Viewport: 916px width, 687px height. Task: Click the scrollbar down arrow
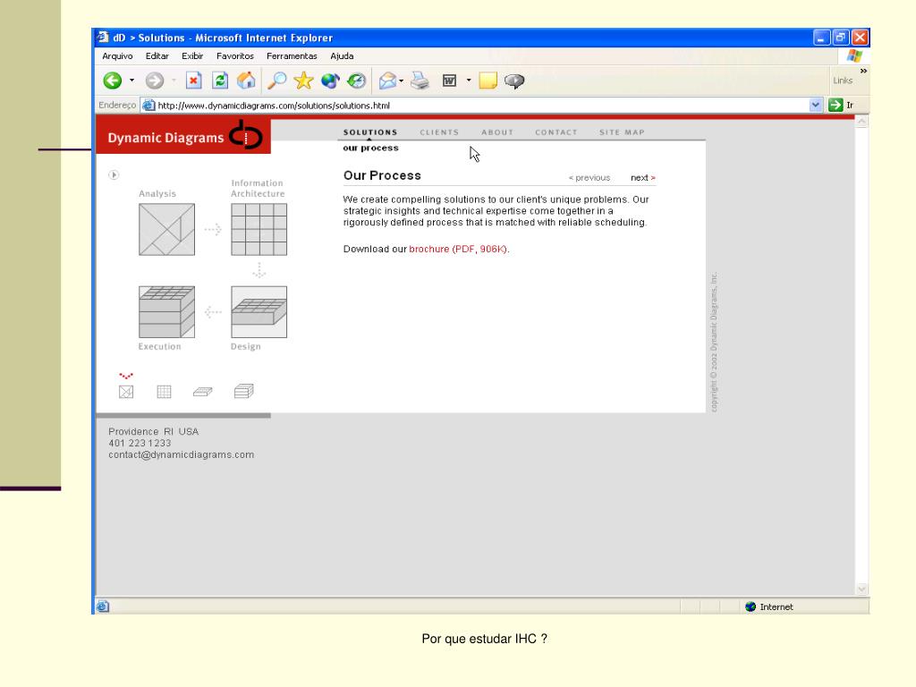(861, 589)
